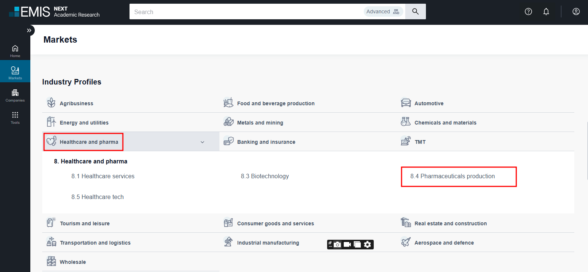
Task: Open the help question mark icon
Action: pos(528,11)
